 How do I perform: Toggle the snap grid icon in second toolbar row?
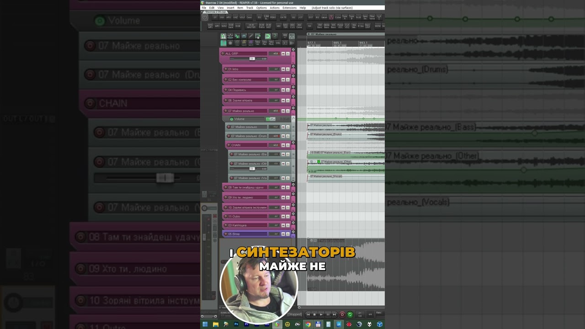(x=223, y=43)
